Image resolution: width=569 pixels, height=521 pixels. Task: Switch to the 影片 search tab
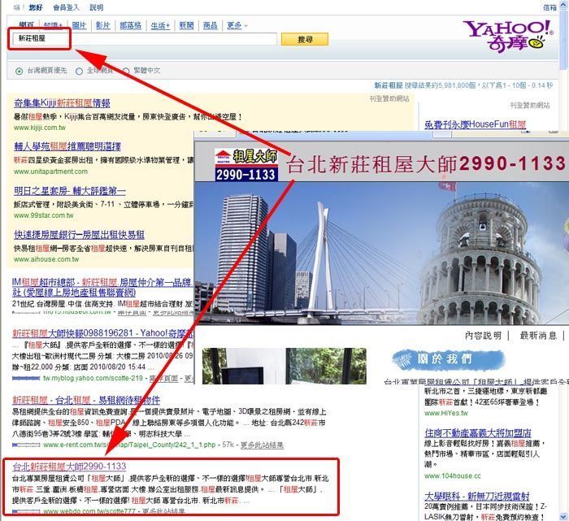(x=102, y=25)
